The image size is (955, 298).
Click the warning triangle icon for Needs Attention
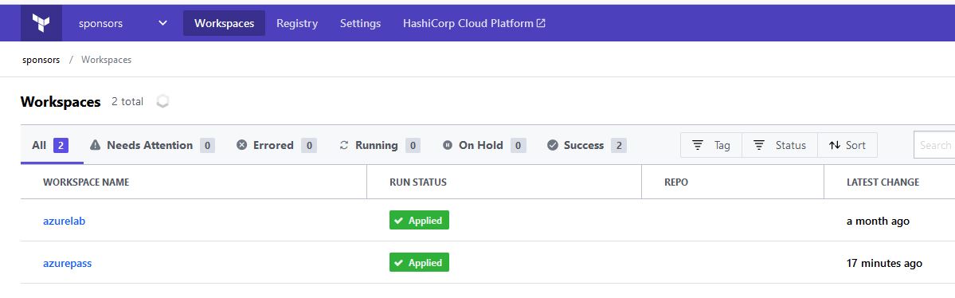pyautogui.click(x=95, y=145)
